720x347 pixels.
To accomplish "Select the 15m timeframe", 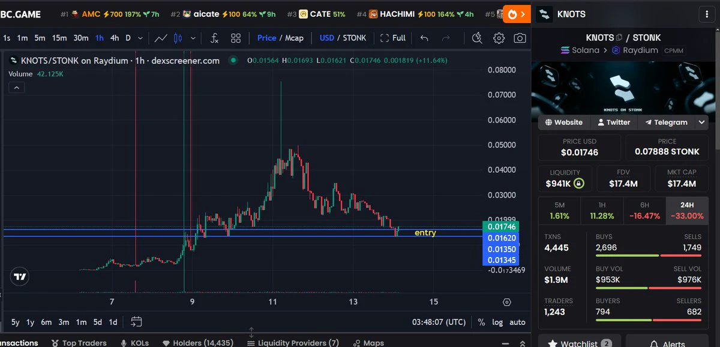I will (59, 38).
